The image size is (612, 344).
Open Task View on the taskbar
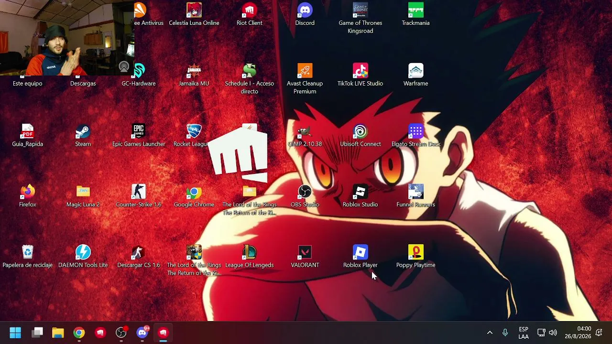point(37,333)
